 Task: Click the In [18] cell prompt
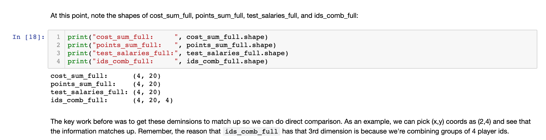tap(28, 37)
